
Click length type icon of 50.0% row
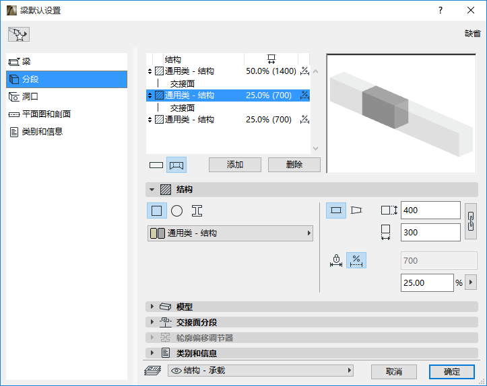click(x=304, y=71)
